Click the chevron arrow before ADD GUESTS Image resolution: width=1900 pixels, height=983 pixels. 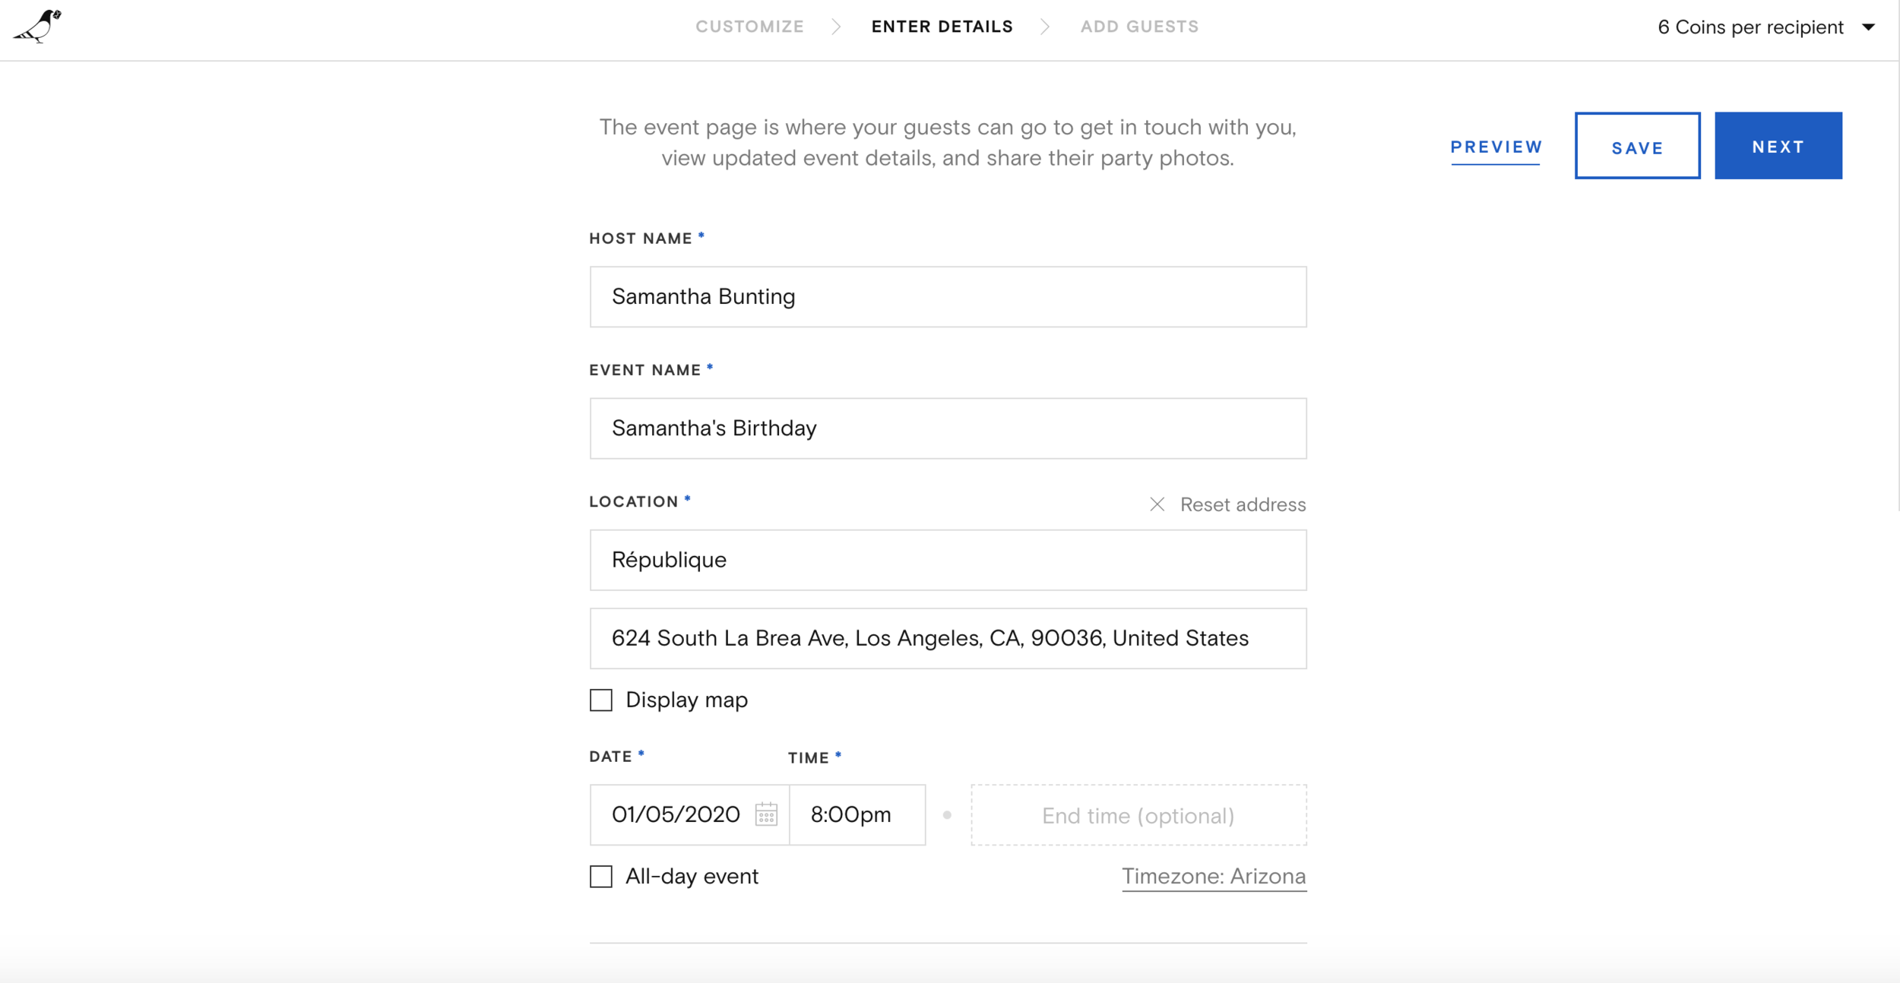[1045, 27]
